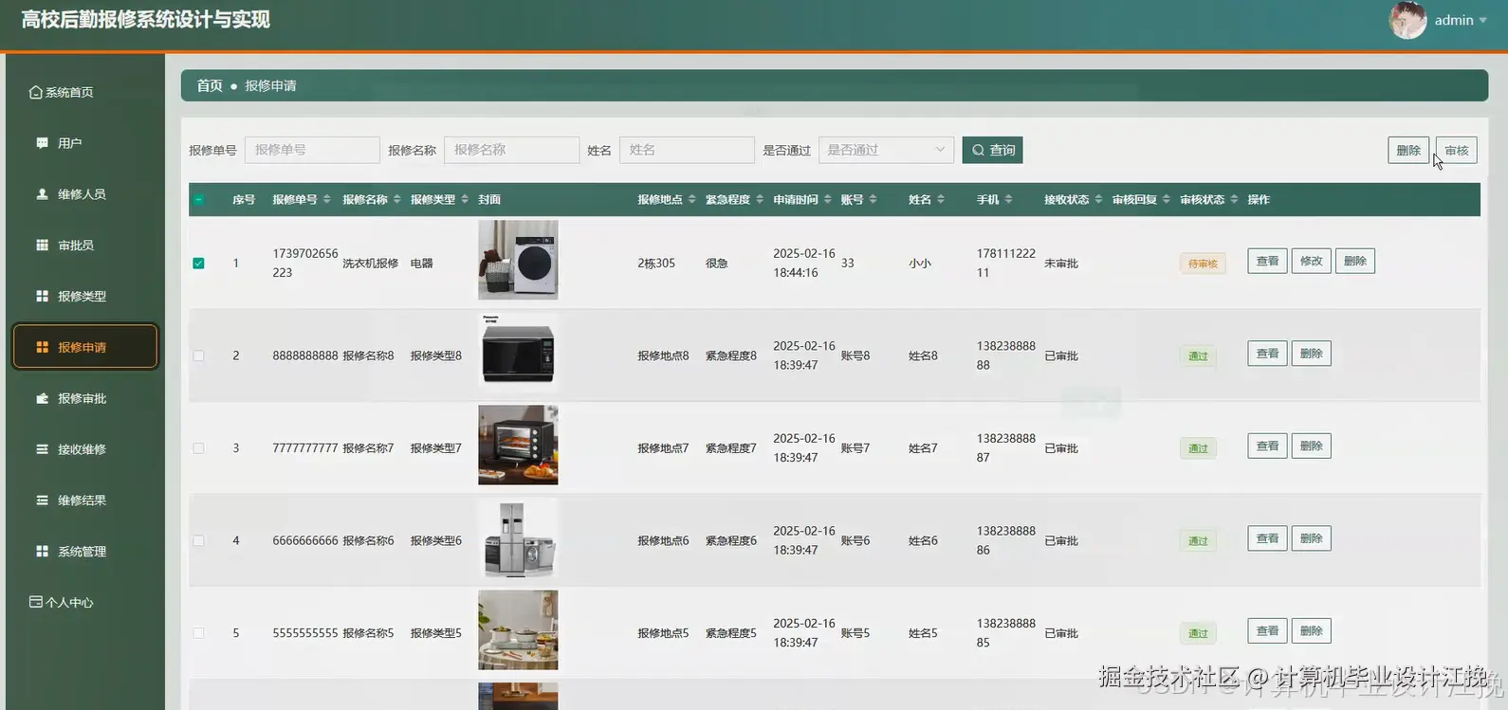The height and width of the screenshot is (710, 1508).
Task: Click the 系统管理 grid icon
Action: pyautogui.click(x=42, y=552)
